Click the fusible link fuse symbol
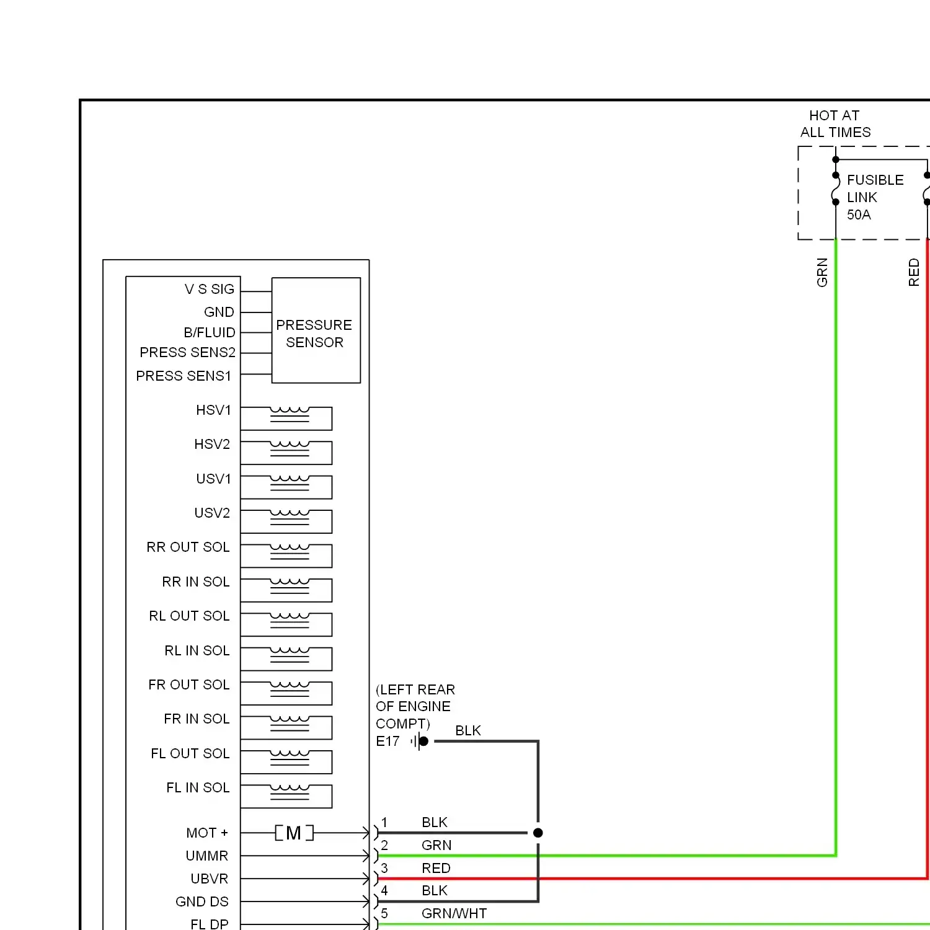Image resolution: width=930 pixels, height=930 pixels. coord(836,188)
